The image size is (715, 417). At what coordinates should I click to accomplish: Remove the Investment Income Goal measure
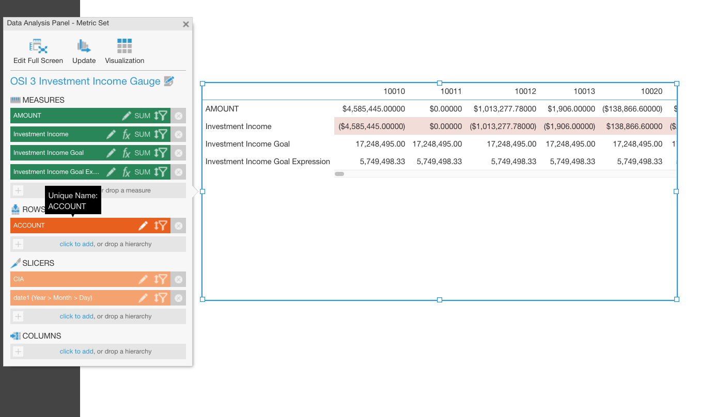[178, 153]
